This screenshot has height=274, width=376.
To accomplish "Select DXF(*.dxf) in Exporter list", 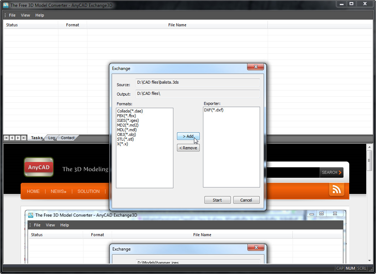I will [x=214, y=110].
